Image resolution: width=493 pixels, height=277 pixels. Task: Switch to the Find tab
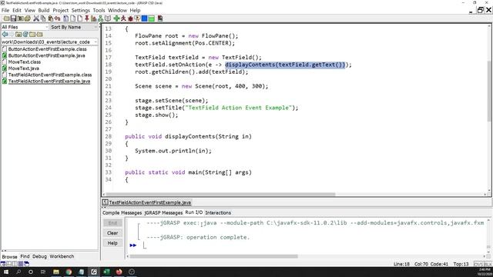tap(25, 256)
